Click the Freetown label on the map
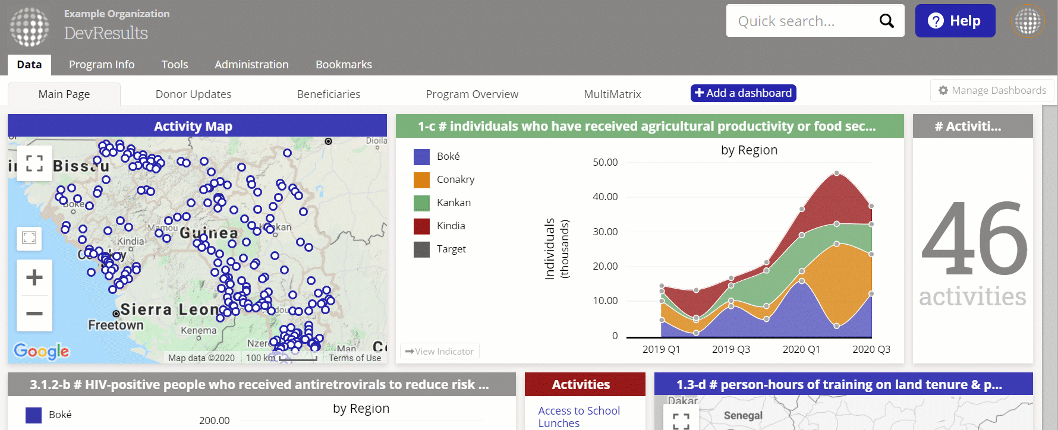This screenshot has height=430, width=1058. pyautogui.click(x=116, y=325)
